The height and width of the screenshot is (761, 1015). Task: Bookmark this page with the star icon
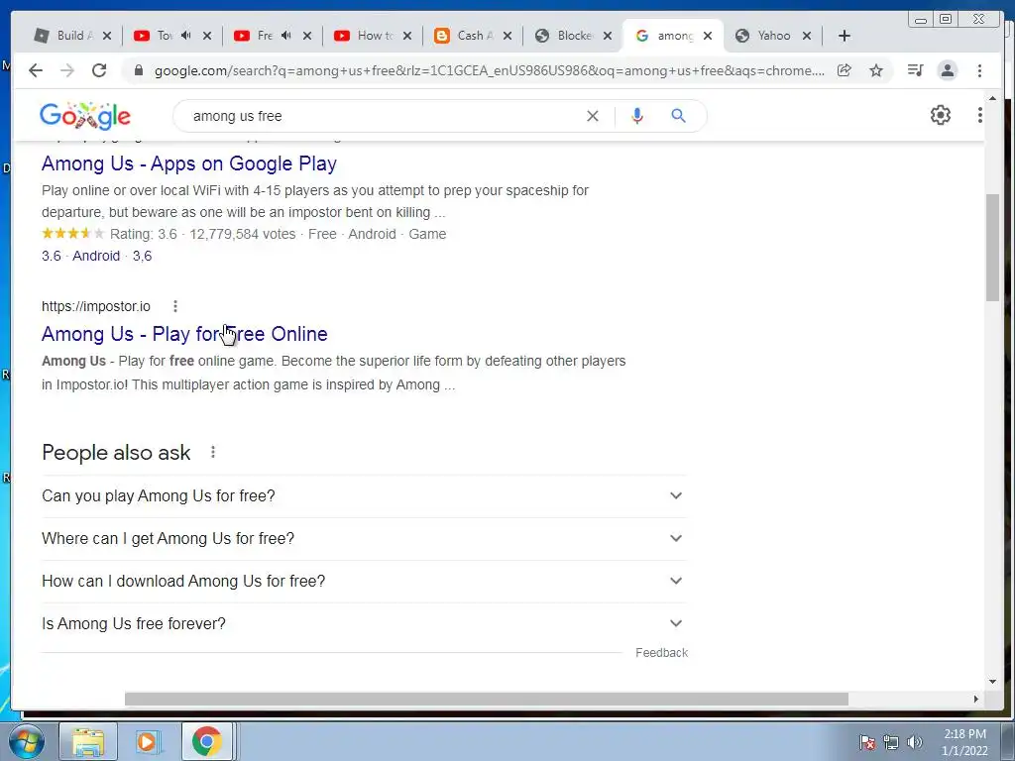(876, 70)
